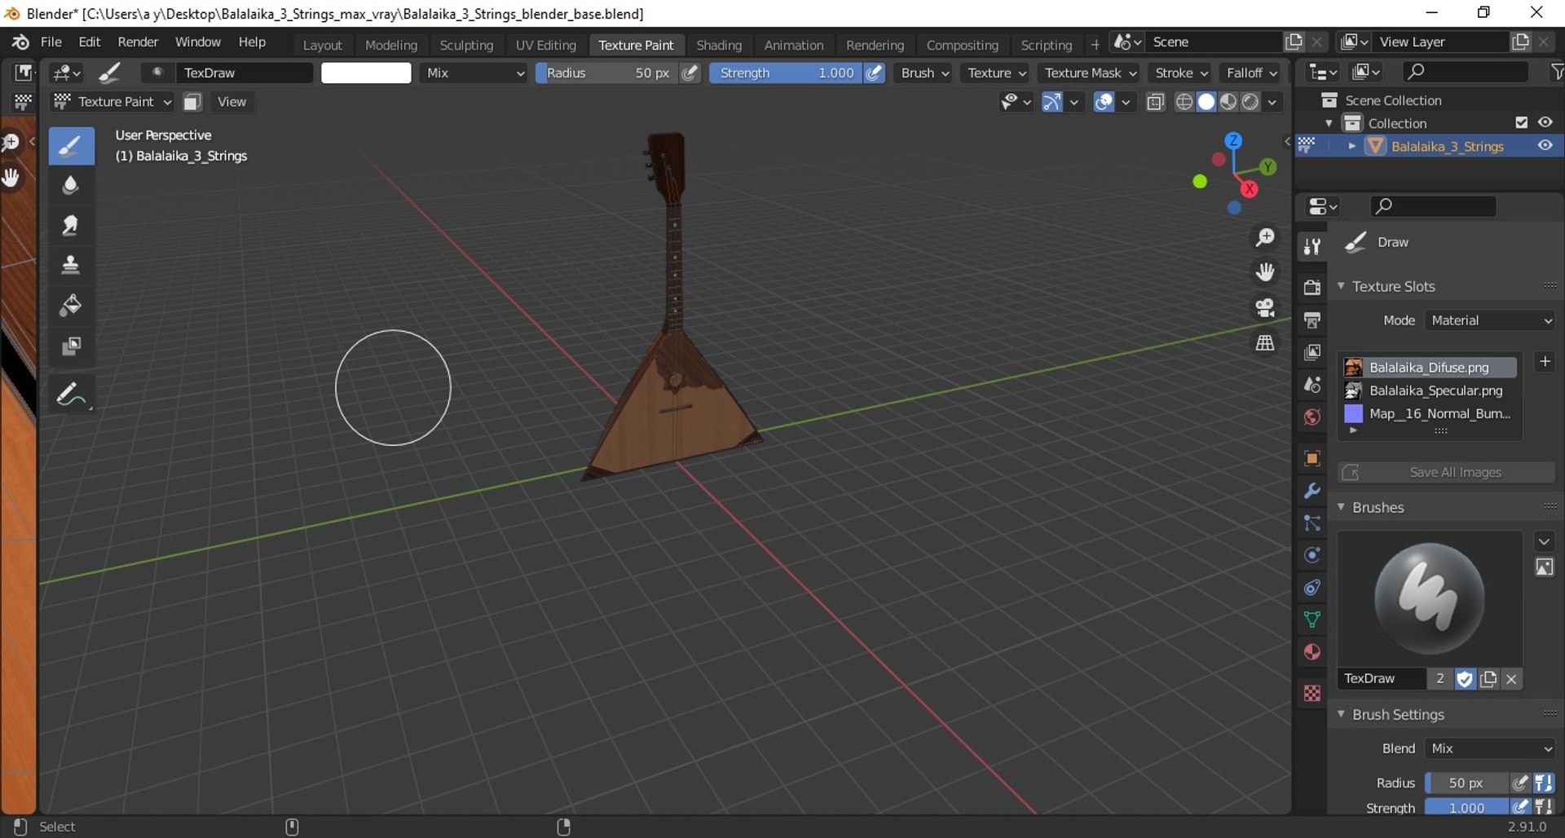Image resolution: width=1565 pixels, height=838 pixels.
Task: Open the Physics properties tab
Action: coord(1312,555)
